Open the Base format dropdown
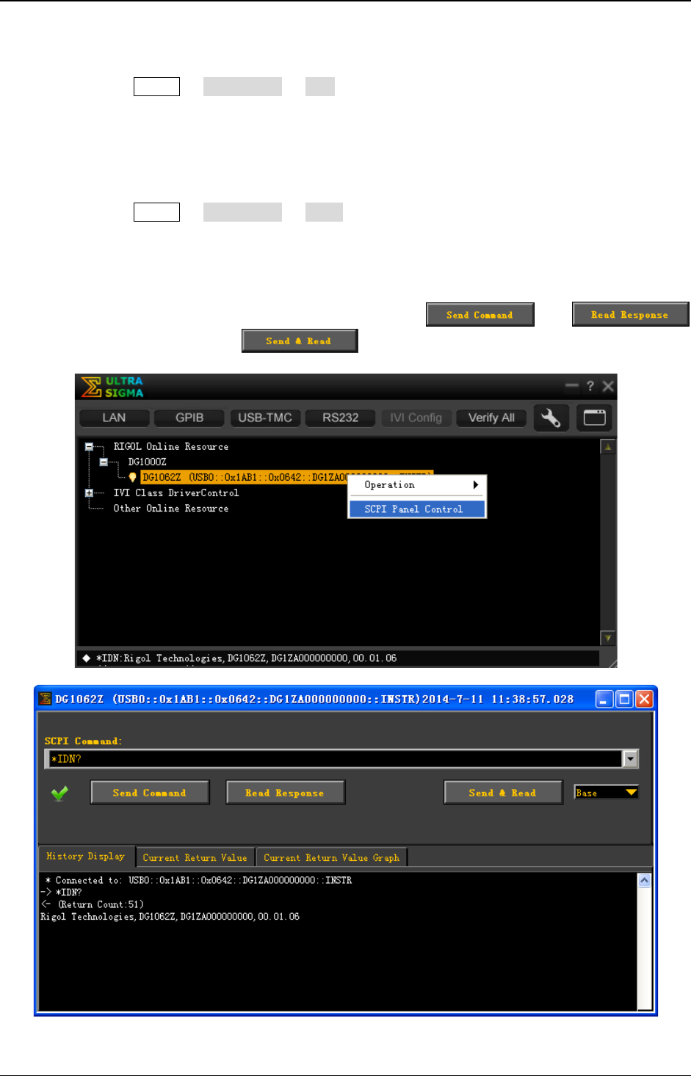 pos(607,793)
